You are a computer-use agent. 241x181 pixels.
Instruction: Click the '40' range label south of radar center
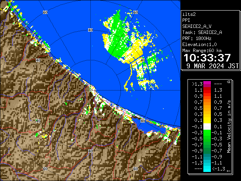(x=90, y=151)
